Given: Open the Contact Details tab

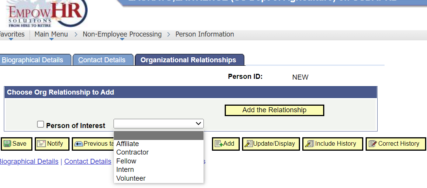Looking at the screenshot, I should point(102,60).
